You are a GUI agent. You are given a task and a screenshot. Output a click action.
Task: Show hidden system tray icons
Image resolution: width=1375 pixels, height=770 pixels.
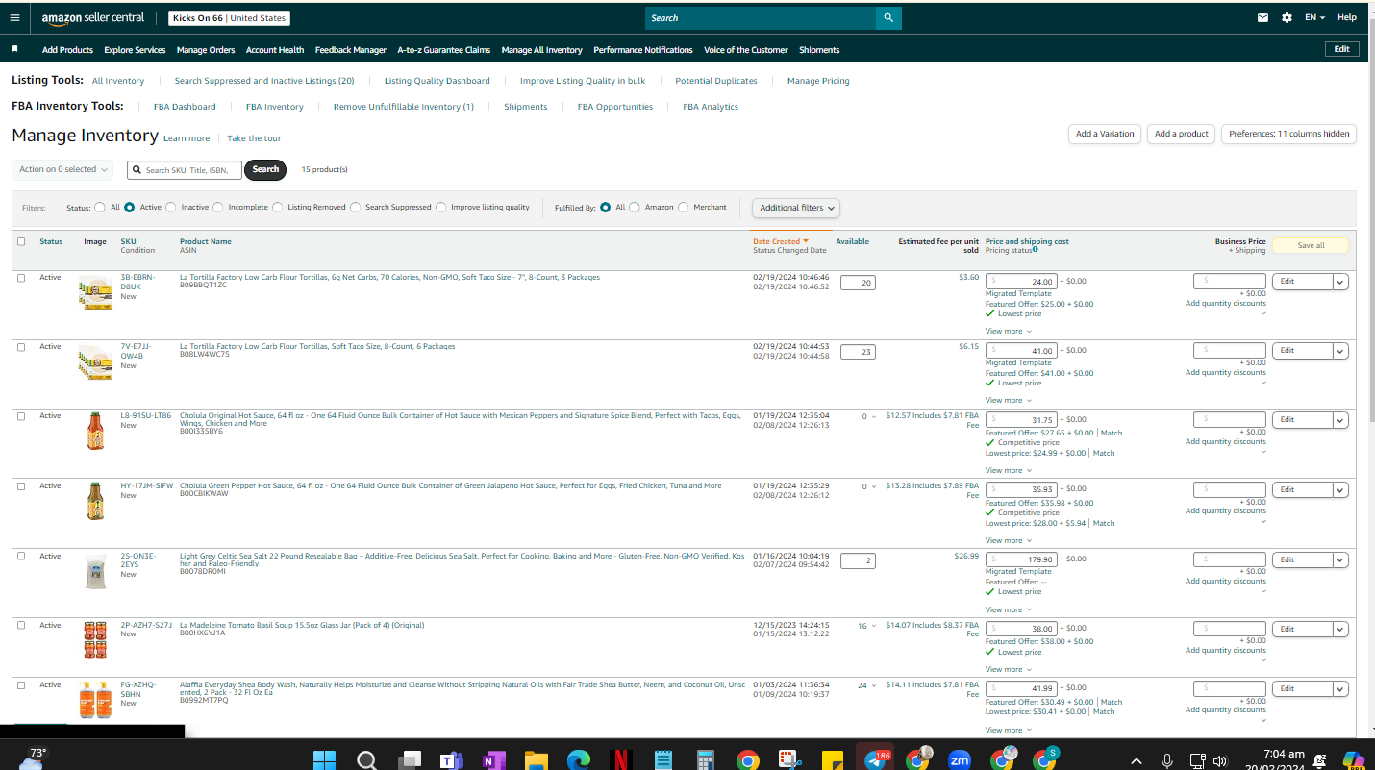[1137, 760]
